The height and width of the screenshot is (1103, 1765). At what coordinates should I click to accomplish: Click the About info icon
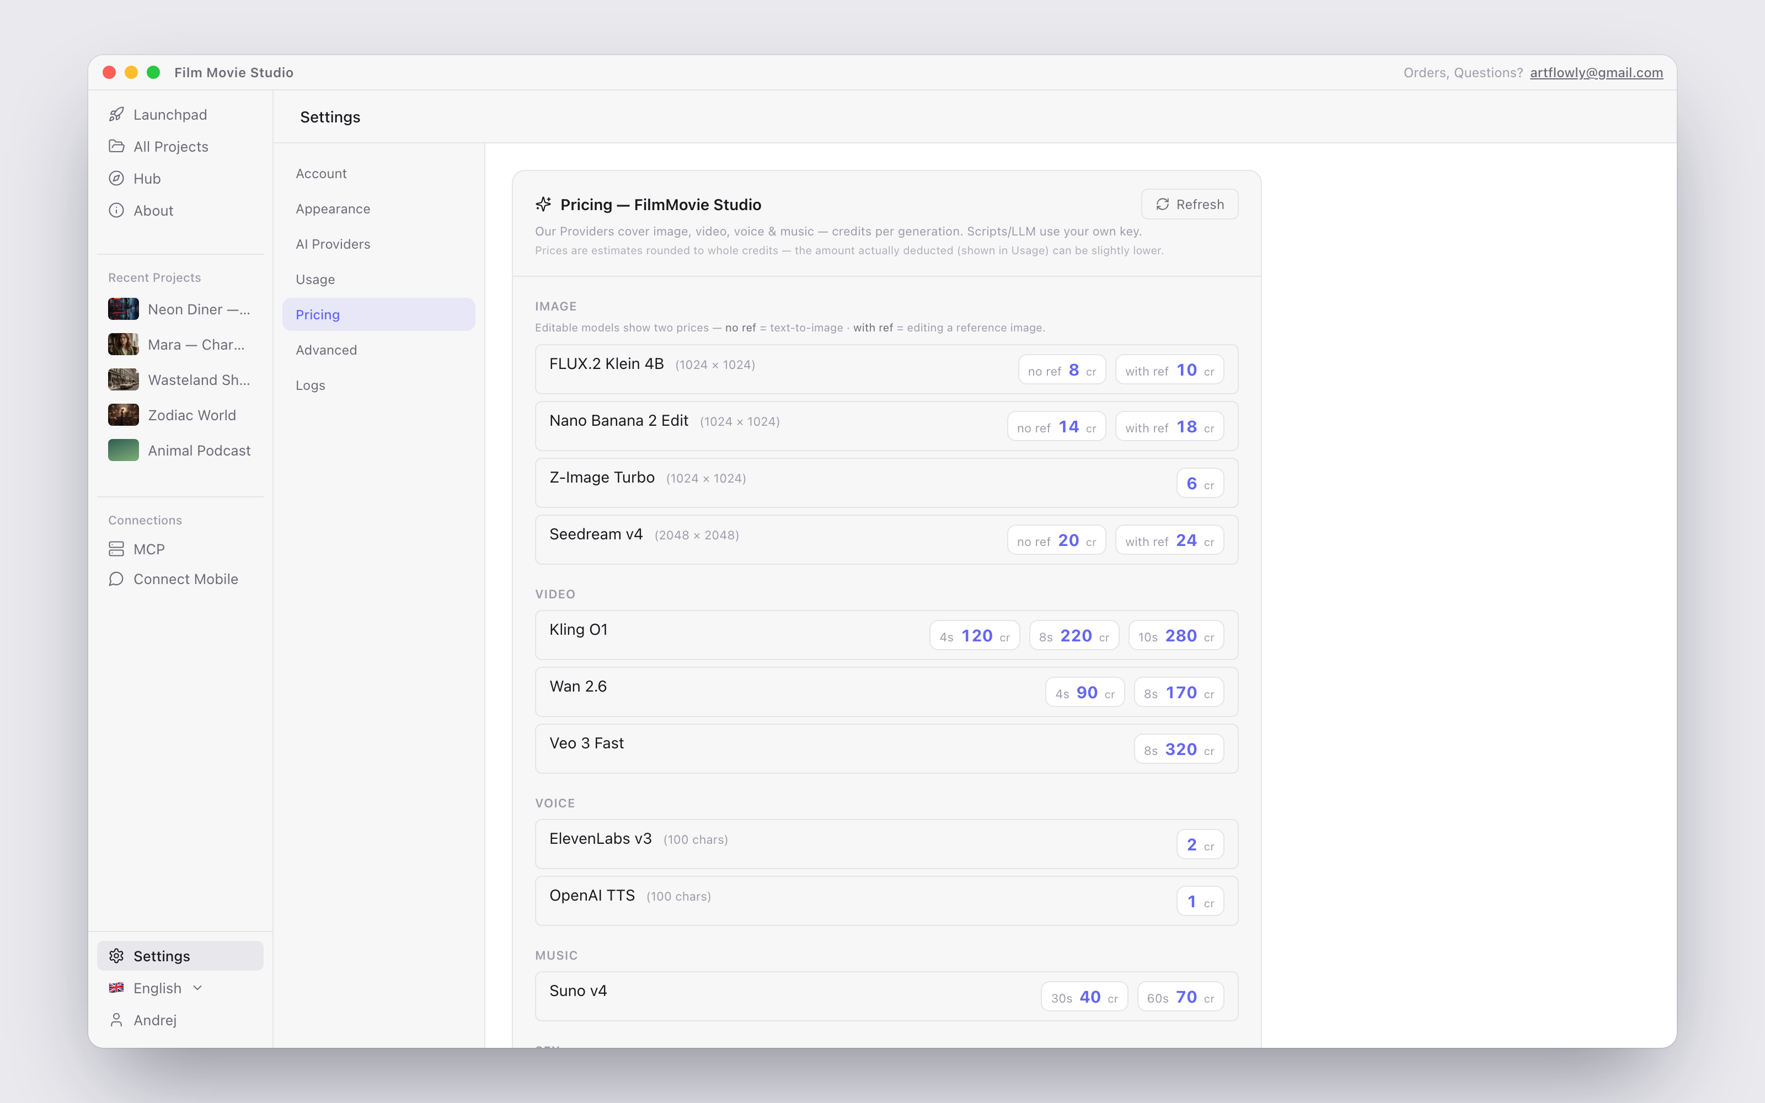(x=116, y=211)
